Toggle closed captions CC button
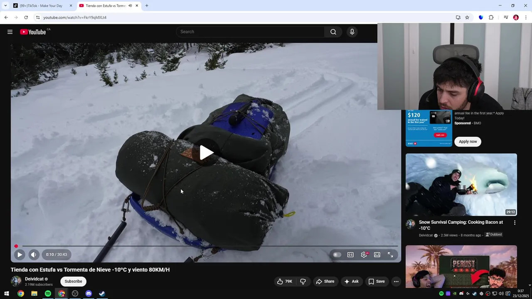This screenshot has width=532, height=299. coord(350,255)
